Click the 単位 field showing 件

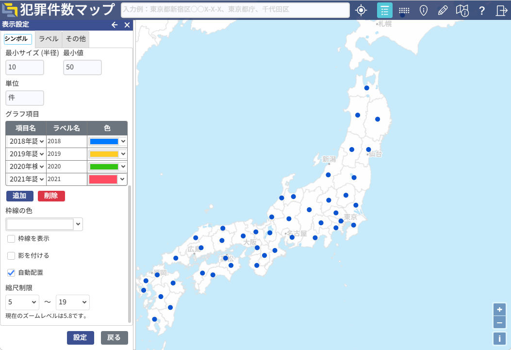25,98
